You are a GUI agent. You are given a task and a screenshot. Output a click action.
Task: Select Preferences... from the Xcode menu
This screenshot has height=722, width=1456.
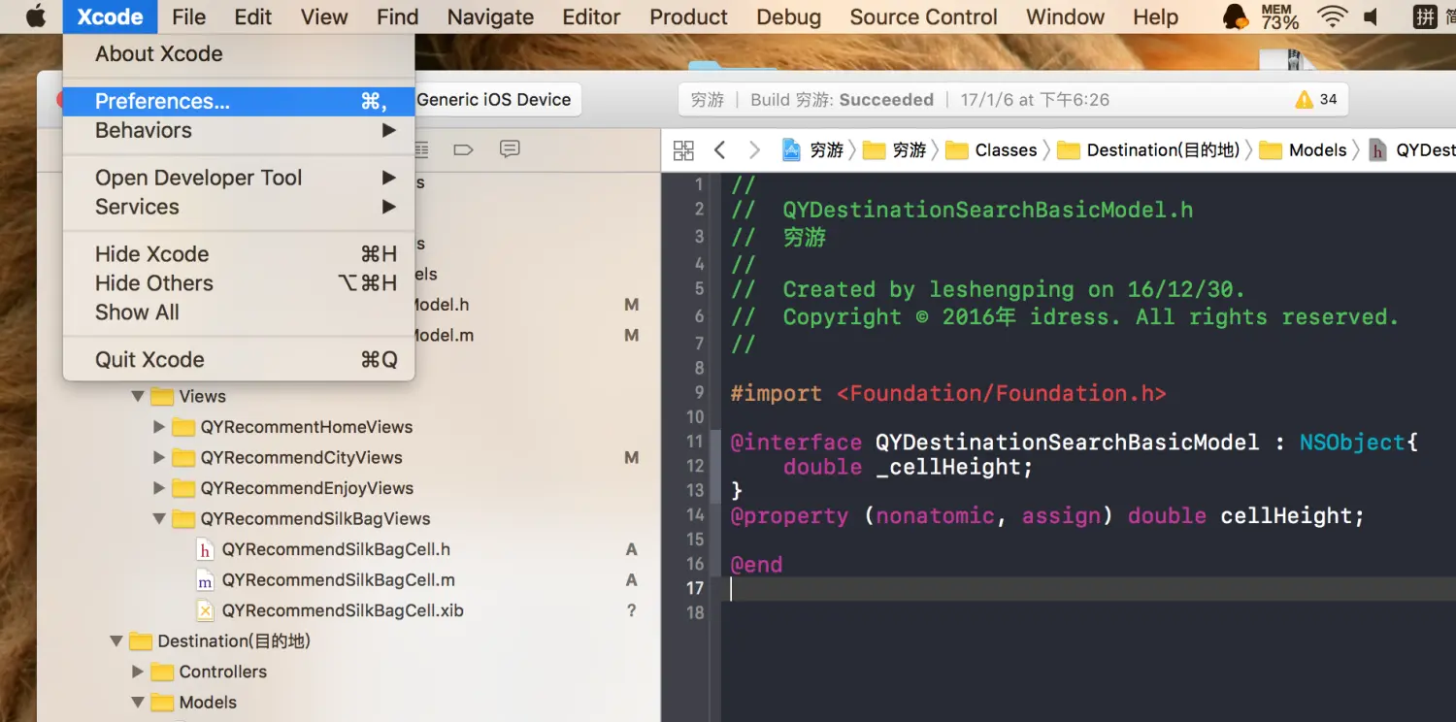239,101
